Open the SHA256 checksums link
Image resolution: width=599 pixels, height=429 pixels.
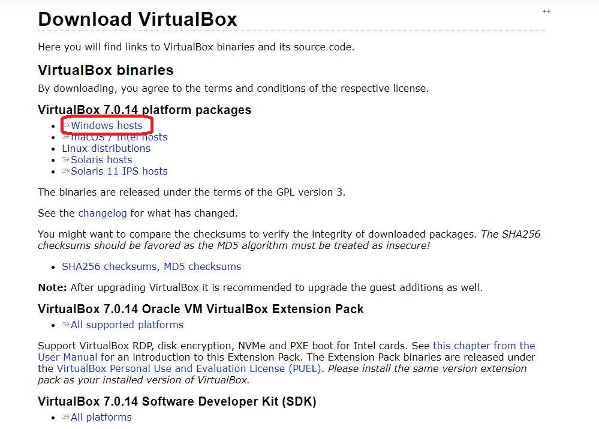pyautogui.click(x=109, y=266)
